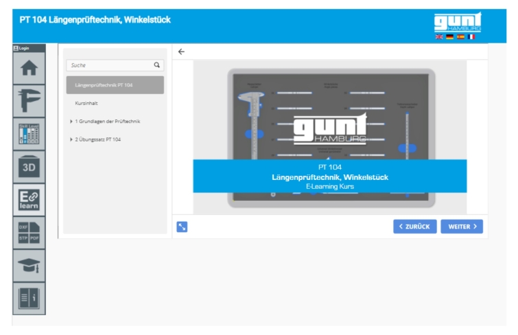Open the DXF STP PDF downloads icon

(x=29, y=233)
